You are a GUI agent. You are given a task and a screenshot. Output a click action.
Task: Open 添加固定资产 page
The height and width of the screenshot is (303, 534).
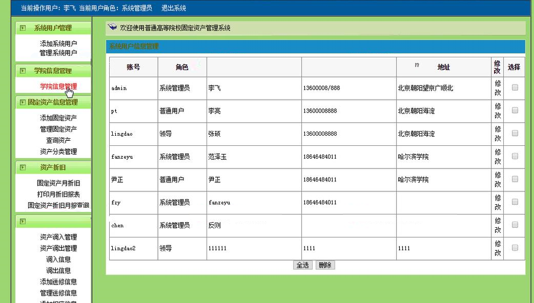click(58, 118)
